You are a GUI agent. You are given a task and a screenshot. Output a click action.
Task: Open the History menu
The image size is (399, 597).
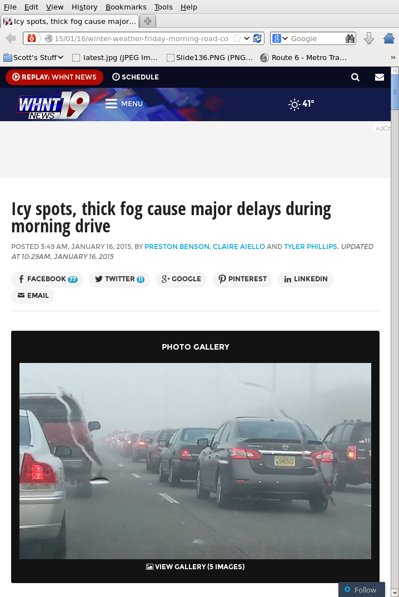[x=84, y=7]
